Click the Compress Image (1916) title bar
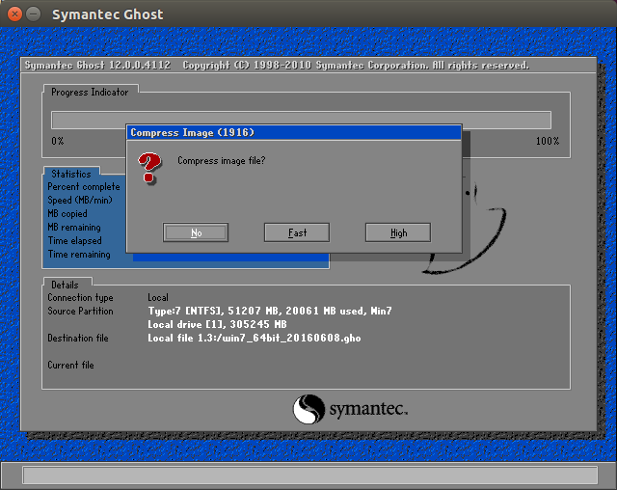Viewport: 617px width, 490px height. click(x=293, y=133)
